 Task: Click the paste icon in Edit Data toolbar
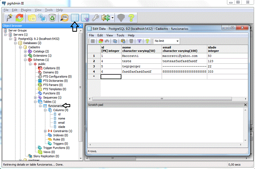pyautogui.click(x=123, y=41)
